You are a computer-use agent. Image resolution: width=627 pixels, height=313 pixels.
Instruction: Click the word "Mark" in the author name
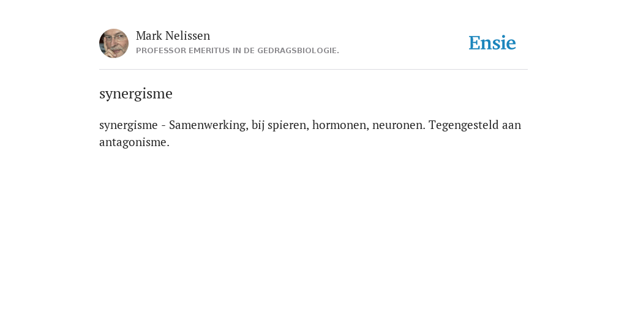(x=149, y=35)
